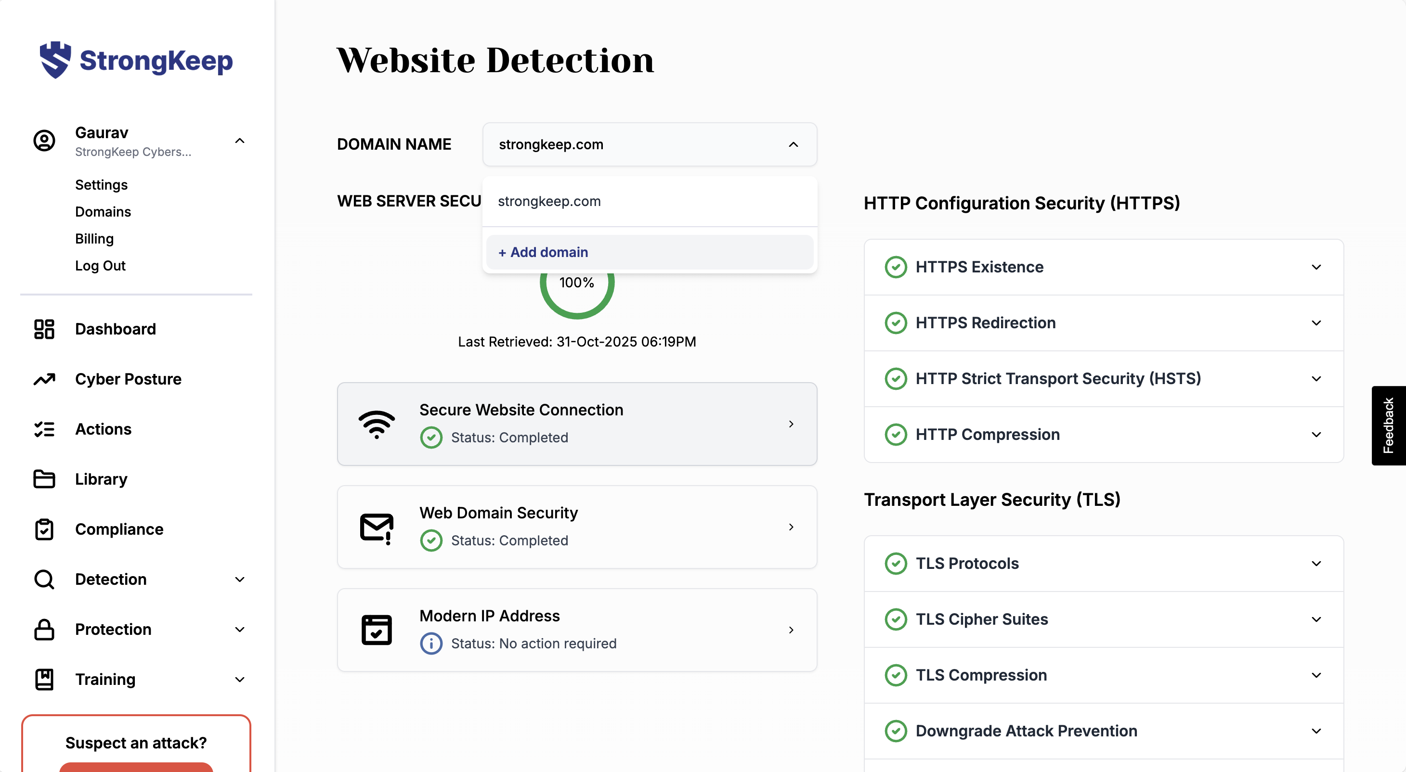Click the Cyber Posture trend icon
Screen dimensions: 1406x772
click(44, 379)
